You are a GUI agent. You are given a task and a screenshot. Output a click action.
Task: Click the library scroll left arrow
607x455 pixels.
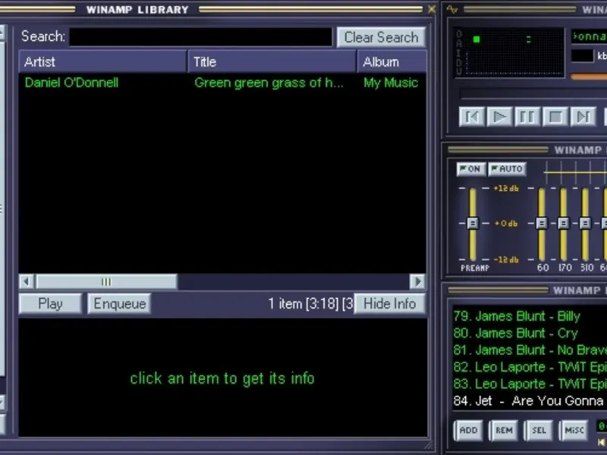coord(27,281)
